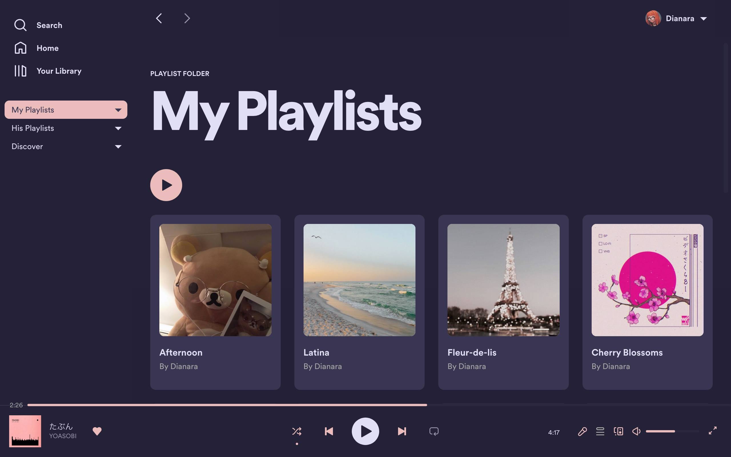Go forward with the right arrow
Screen dimensions: 731x457
click(187, 18)
